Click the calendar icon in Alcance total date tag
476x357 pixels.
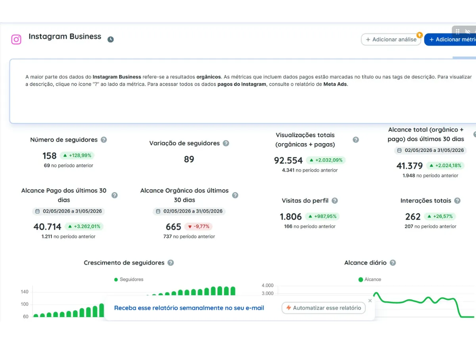click(x=399, y=150)
